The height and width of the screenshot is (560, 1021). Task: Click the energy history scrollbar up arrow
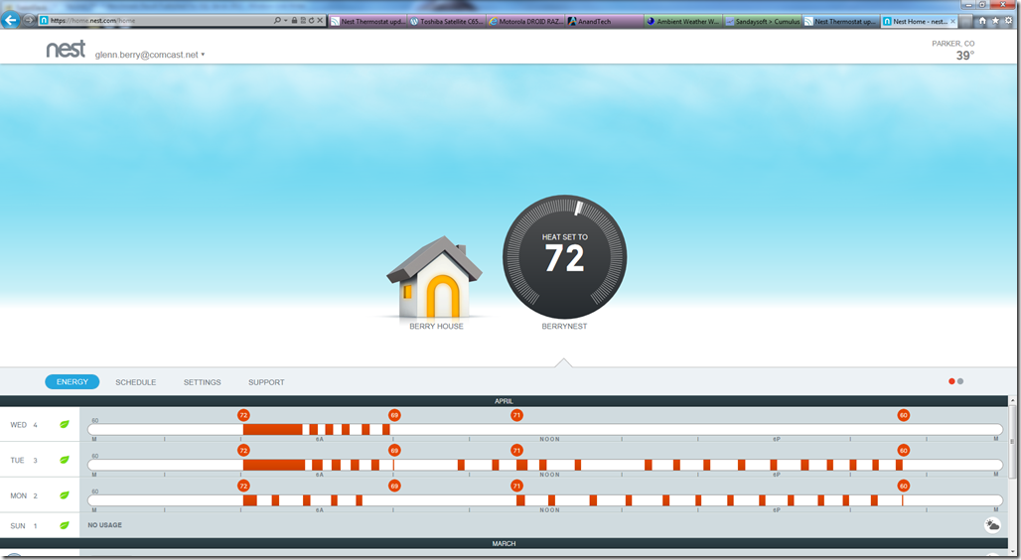tap(1013, 400)
